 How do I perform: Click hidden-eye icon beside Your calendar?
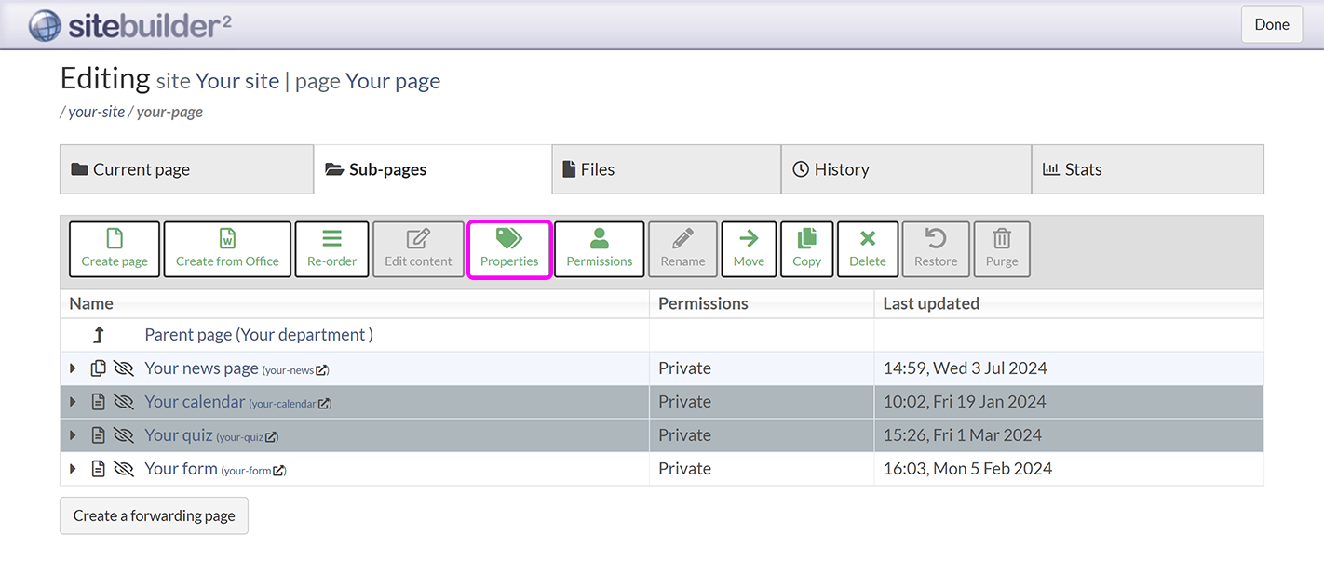point(124,403)
